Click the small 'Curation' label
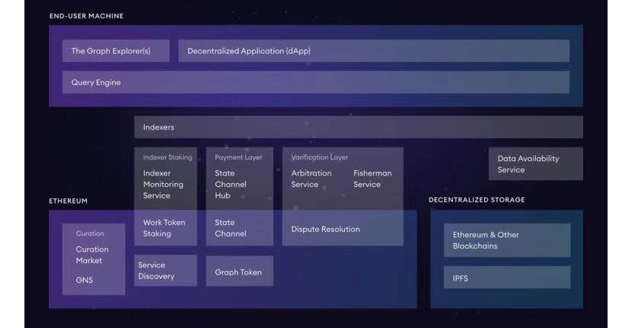This screenshot has width=632, height=328. [x=90, y=233]
